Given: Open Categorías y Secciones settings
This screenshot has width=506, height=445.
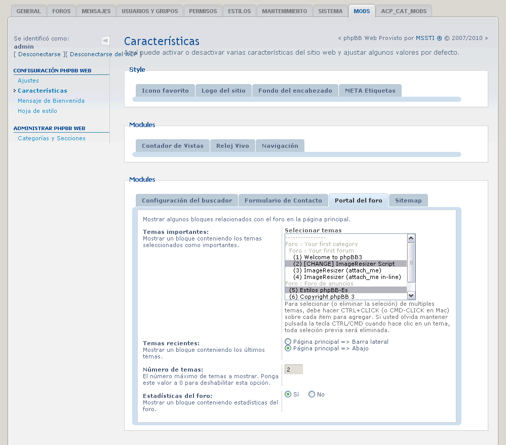Looking at the screenshot, I should pos(51,138).
